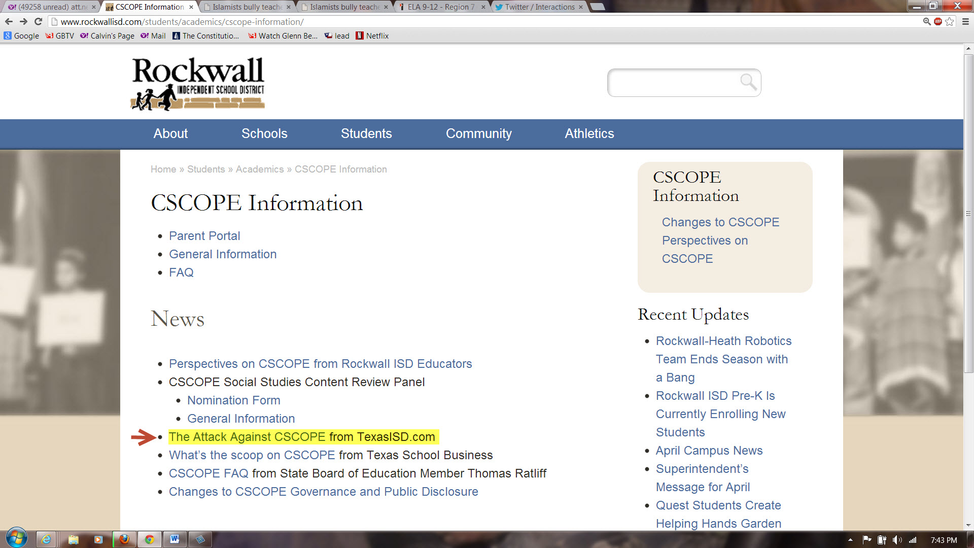This screenshot has width=974, height=548.
Task: Open the GBTV bookmark
Action: (x=60, y=36)
